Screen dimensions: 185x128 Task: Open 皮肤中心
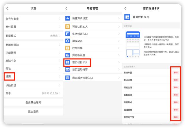pyautogui.click(x=33, y=61)
